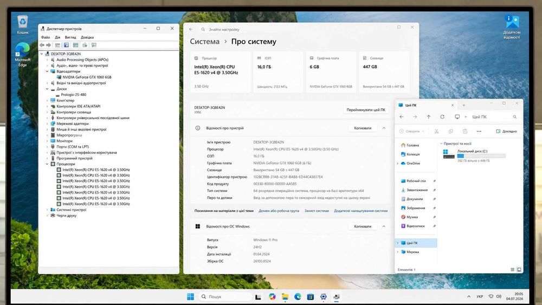The height and width of the screenshot is (305, 542).
Task: Switch Explorer to large icons view at bottom
Action: coord(519,269)
